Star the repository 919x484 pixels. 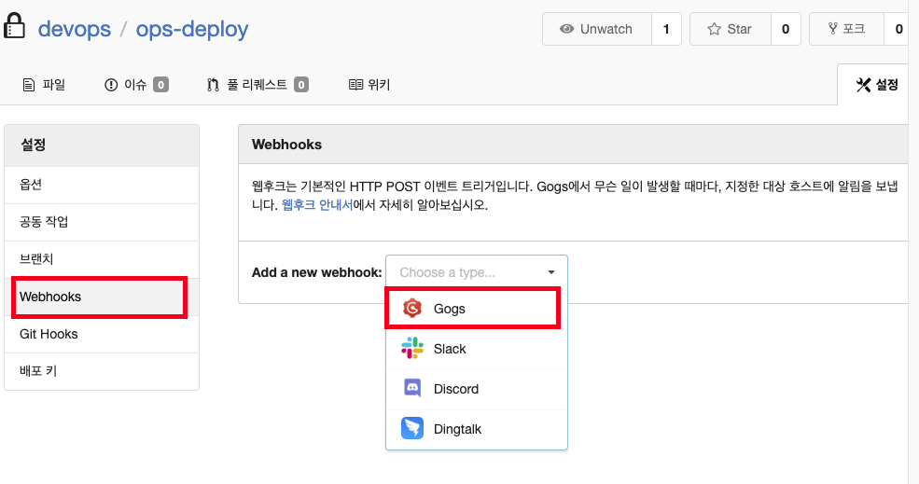coord(730,29)
